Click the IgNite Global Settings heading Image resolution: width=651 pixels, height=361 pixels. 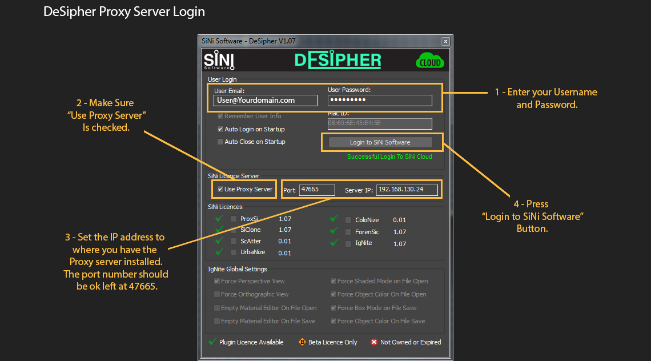point(238,269)
